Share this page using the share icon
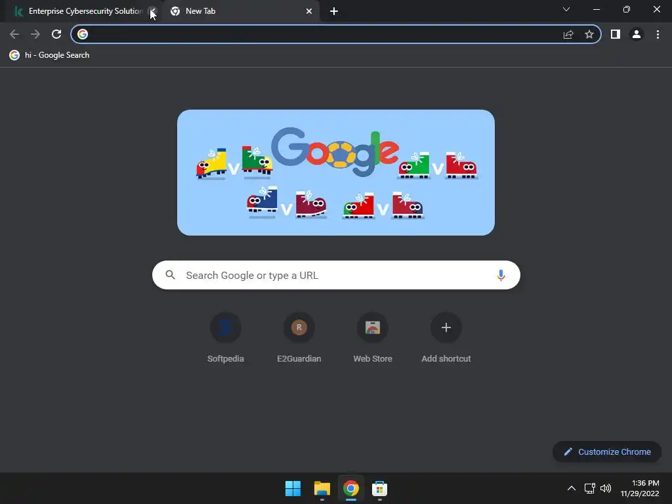This screenshot has width=672, height=504. [568, 34]
